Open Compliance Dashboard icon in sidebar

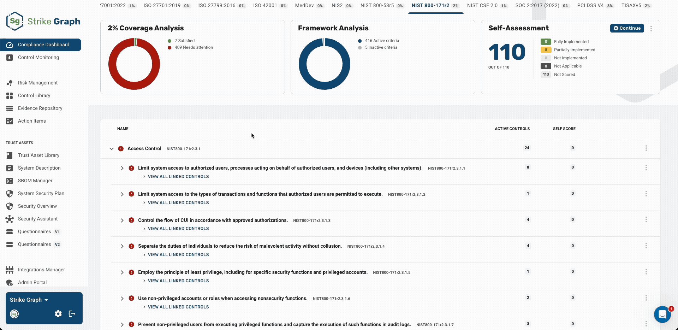click(10, 45)
